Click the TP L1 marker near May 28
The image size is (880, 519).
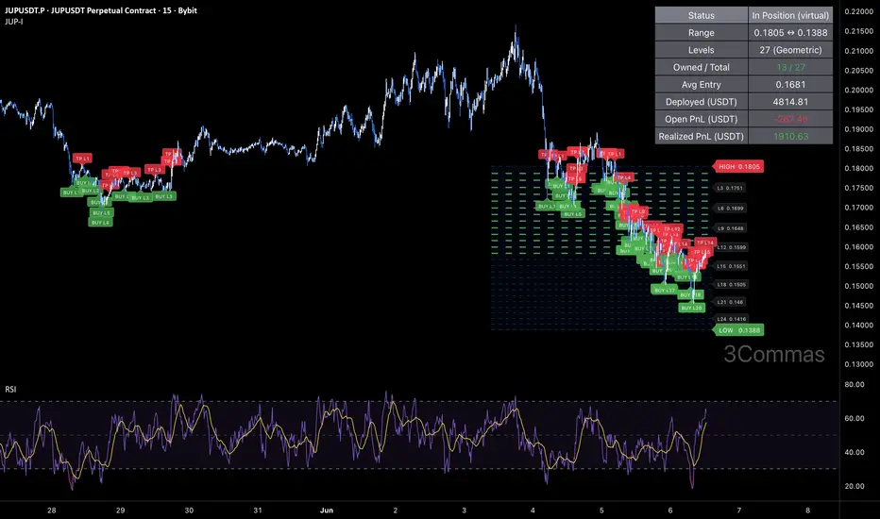tap(82, 159)
